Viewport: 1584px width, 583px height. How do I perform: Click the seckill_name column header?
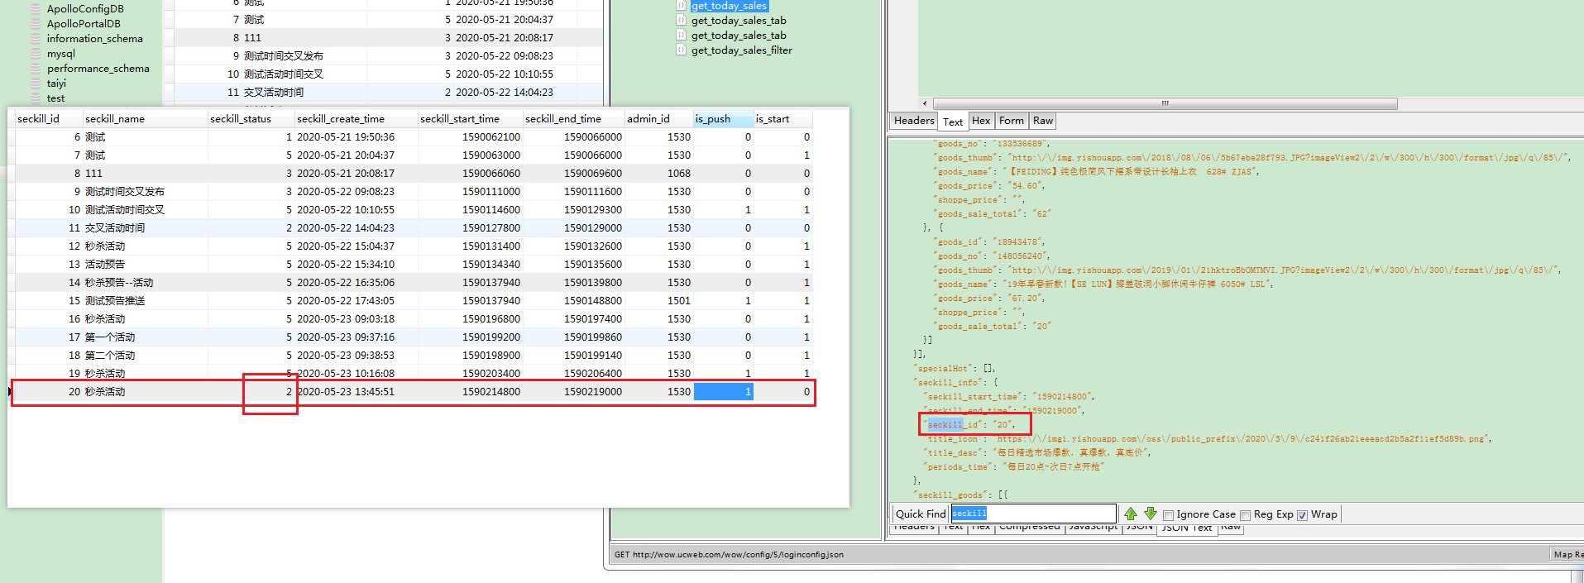click(x=145, y=119)
